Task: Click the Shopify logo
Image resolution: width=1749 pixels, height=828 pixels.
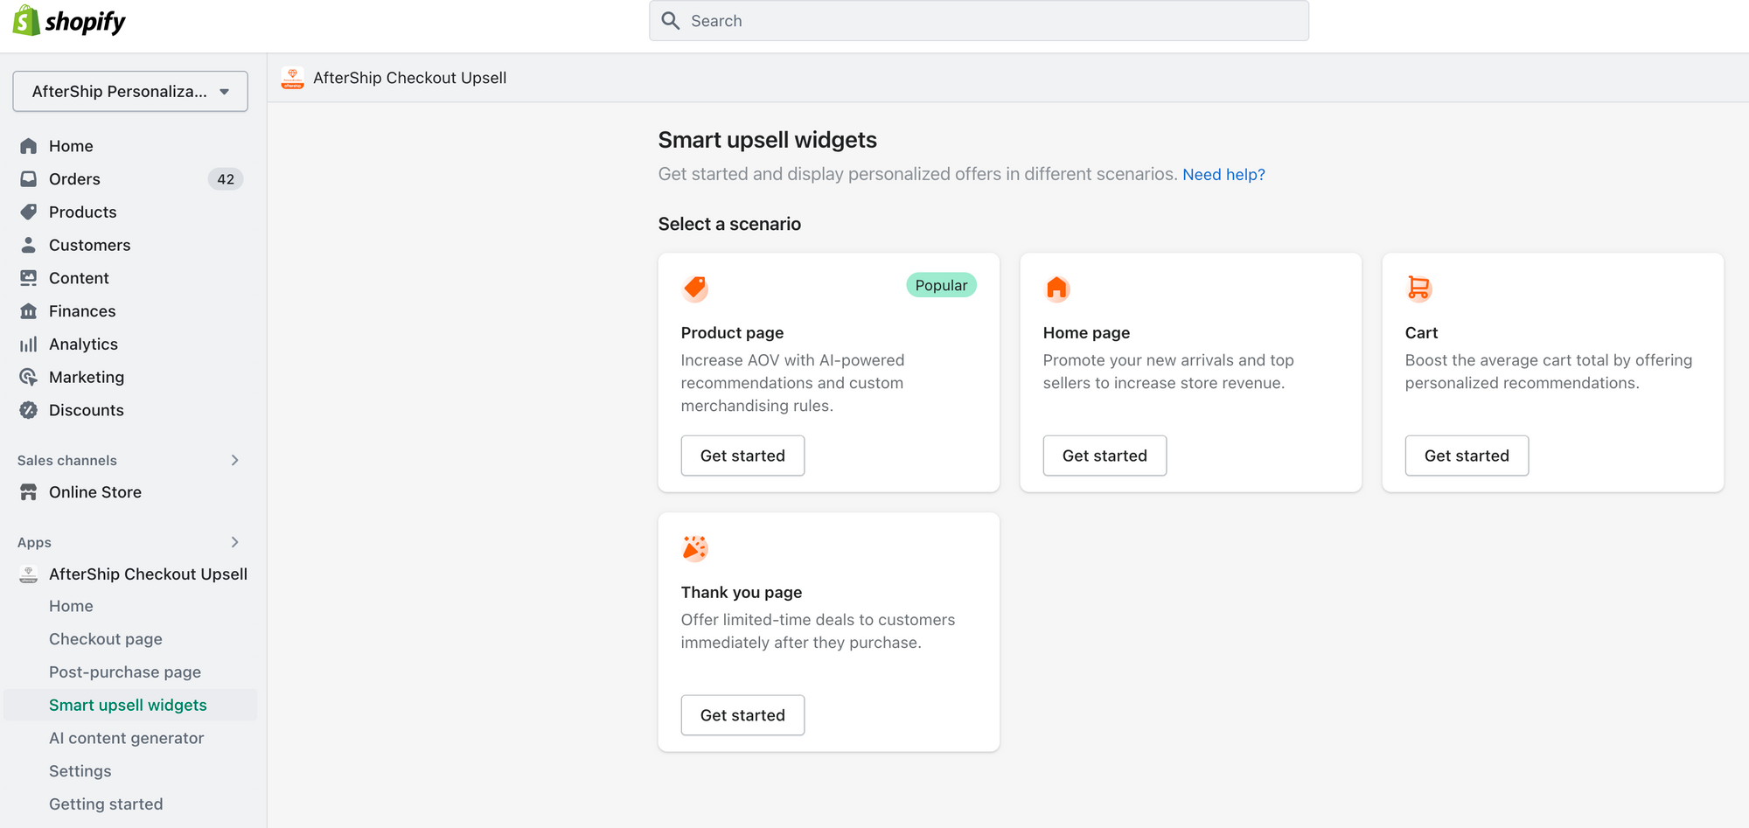Action: point(68,20)
